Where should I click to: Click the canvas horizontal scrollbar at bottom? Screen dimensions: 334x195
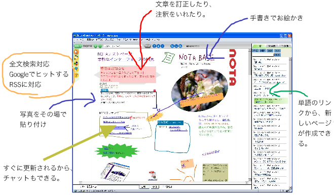(164, 183)
